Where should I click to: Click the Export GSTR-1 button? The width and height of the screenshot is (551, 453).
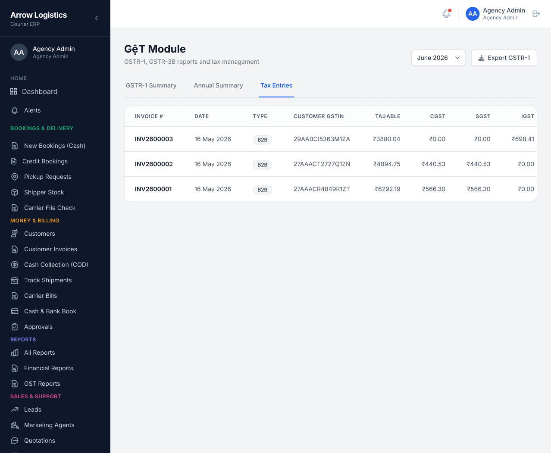(504, 58)
